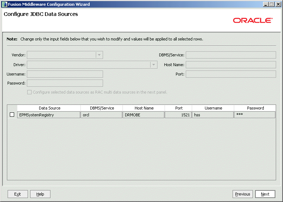The image size is (283, 202).
Task: Close the Configuration Wizard window
Action: [x=278, y=4]
